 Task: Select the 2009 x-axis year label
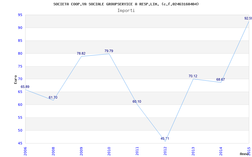tap(81, 151)
